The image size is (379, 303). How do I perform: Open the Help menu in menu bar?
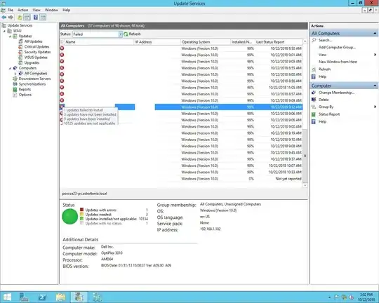click(x=66, y=10)
